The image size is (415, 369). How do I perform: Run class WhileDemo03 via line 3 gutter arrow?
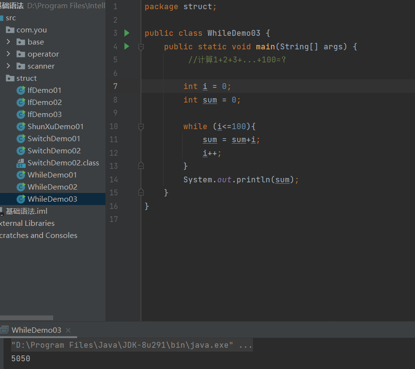[127, 33]
